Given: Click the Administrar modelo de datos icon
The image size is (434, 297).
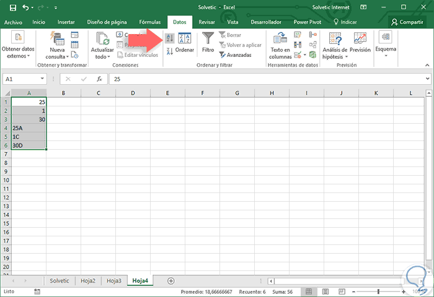Looking at the screenshot, I should click(313, 55).
